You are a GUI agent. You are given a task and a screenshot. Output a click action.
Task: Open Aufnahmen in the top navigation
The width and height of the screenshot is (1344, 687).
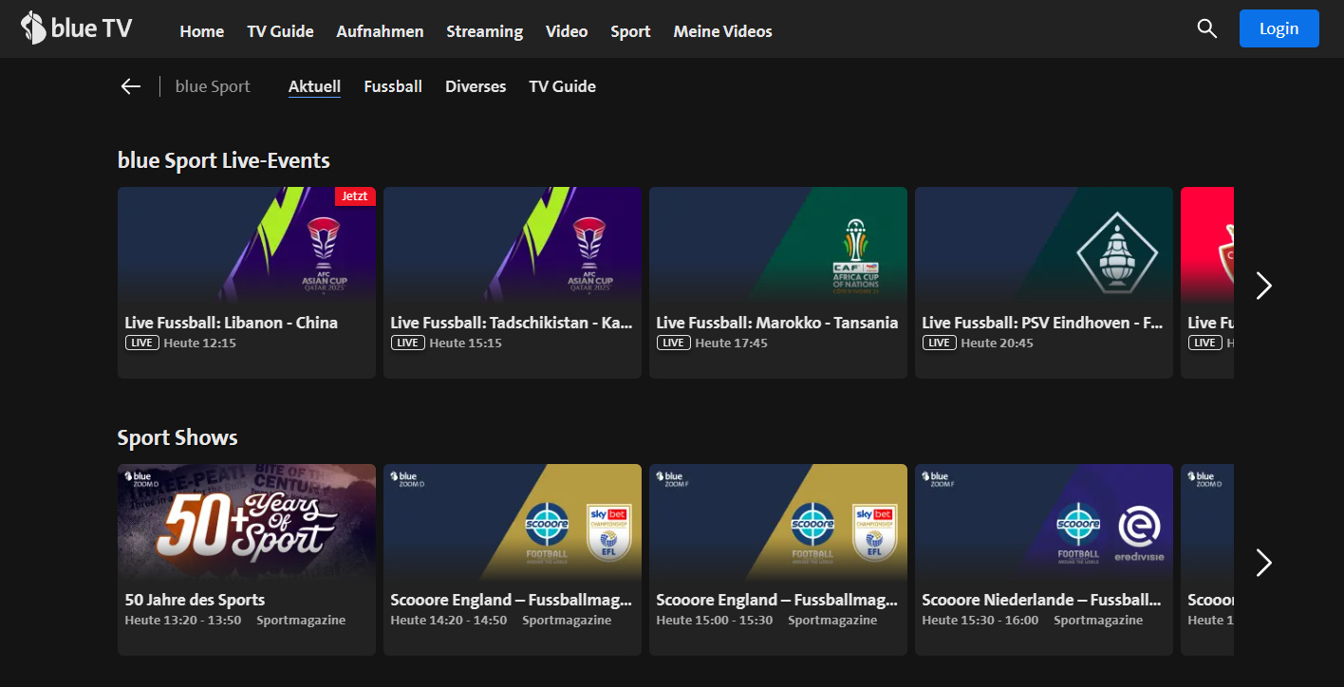380,31
